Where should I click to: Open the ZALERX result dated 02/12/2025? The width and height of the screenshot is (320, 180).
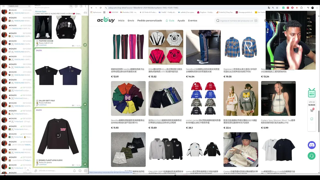click(16, 50)
